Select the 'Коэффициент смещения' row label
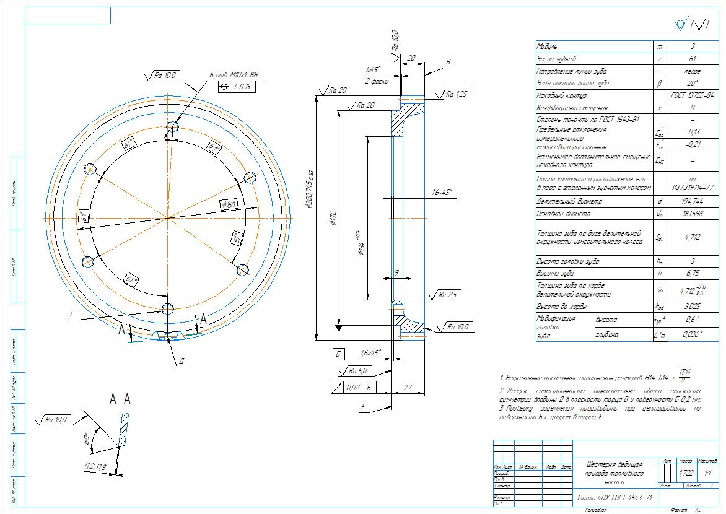The height and width of the screenshot is (514, 726). pyautogui.click(x=572, y=108)
